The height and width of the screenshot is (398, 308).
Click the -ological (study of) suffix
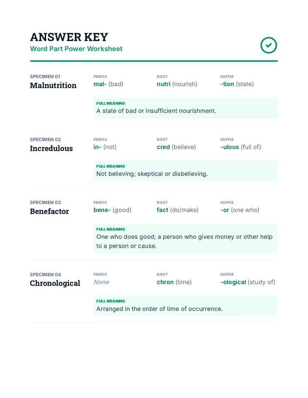pos(248,282)
